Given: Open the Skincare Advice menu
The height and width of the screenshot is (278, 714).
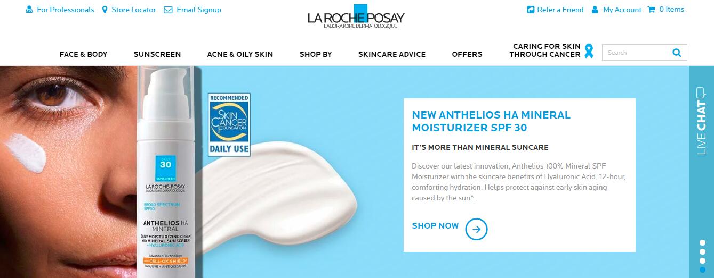Looking at the screenshot, I should pos(392,54).
